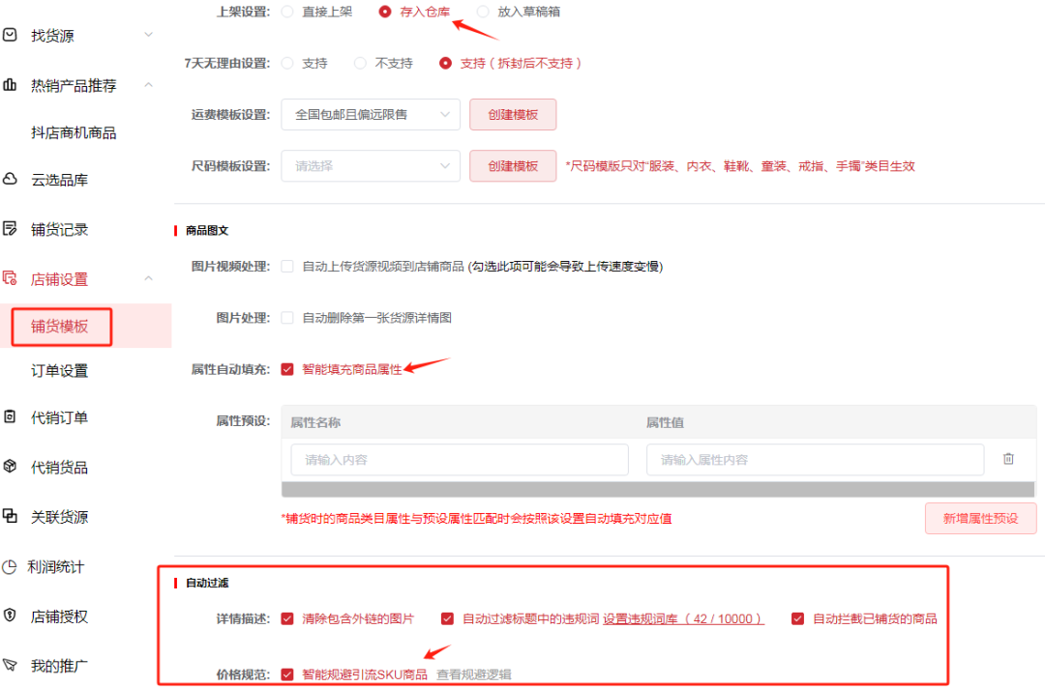Enable 自动删除第一张货源详情图 checkbox

pyautogui.click(x=287, y=318)
